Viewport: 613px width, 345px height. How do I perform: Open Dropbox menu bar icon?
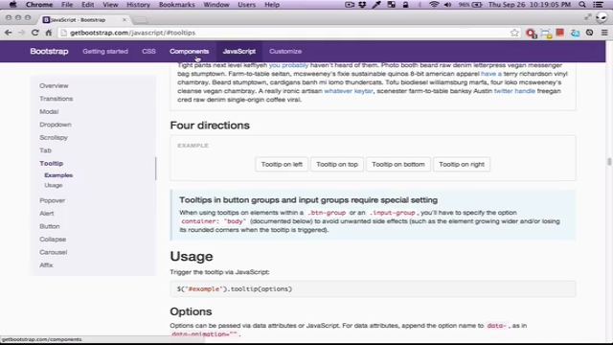coord(362,5)
